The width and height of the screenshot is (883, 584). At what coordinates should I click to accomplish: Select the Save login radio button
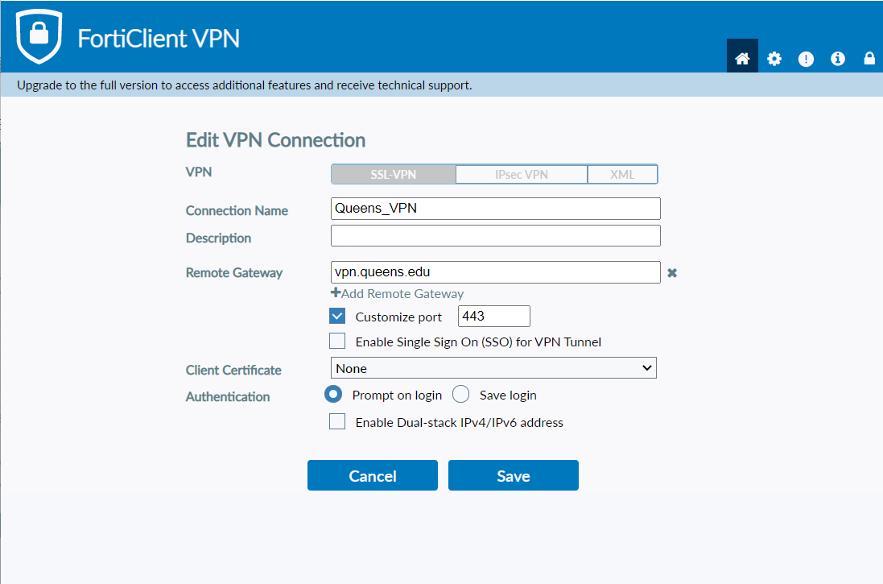[460, 394]
